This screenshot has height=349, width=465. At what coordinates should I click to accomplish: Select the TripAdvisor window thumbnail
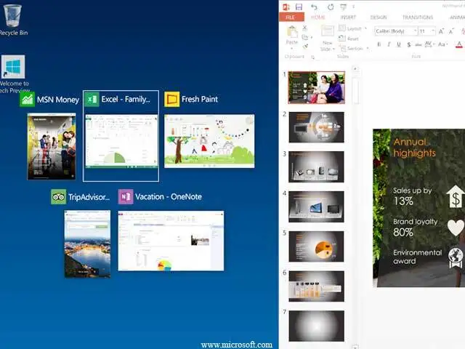(x=87, y=244)
